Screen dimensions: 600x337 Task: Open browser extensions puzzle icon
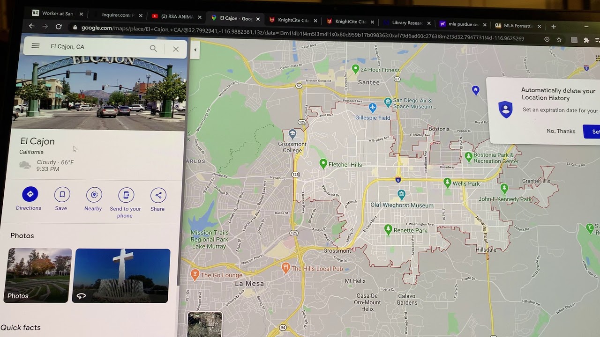tap(586, 40)
